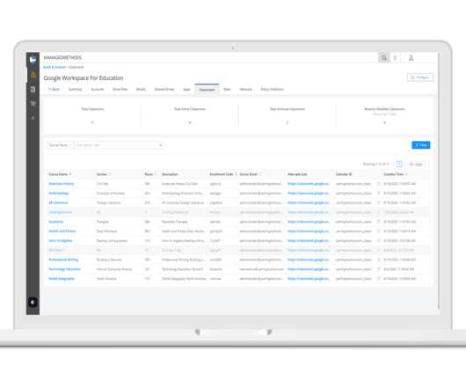Open the Technology Education course link
This screenshot has height=389, width=466.
[x=64, y=269]
